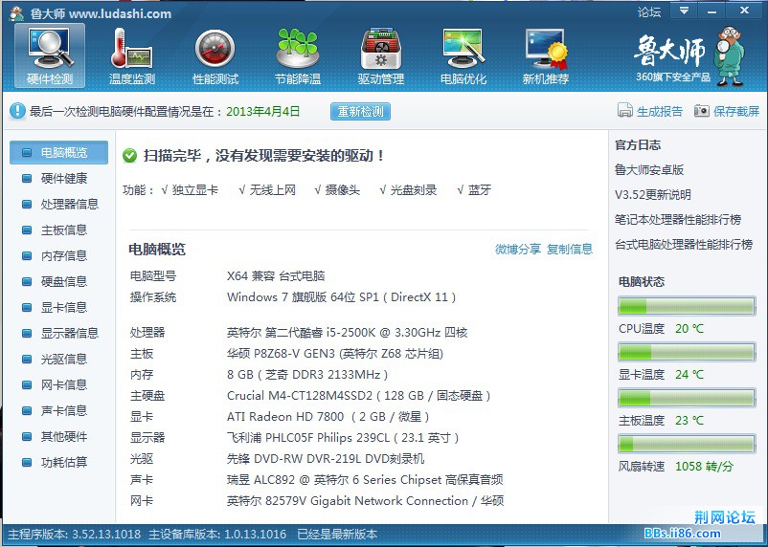Open the V3.52更新说明 log entry
Image resolution: width=768 pixels, height=547 pixels.
click(652, 194)
